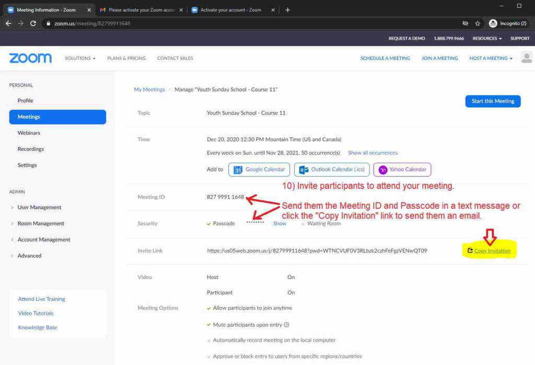Open Plans & Pricing

pyautogui.click(x=126, y=58)
